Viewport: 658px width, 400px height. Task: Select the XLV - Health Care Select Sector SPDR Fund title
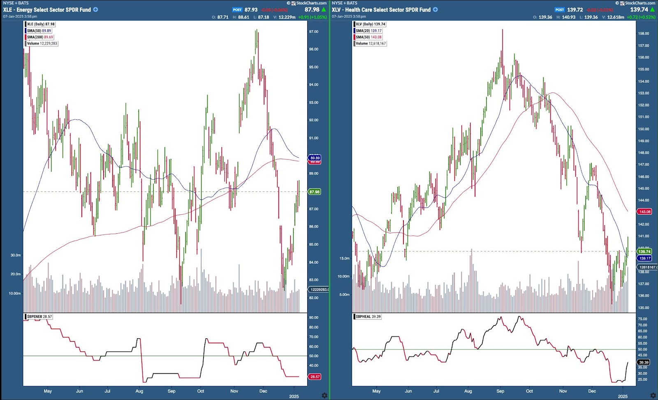point(381,9)
